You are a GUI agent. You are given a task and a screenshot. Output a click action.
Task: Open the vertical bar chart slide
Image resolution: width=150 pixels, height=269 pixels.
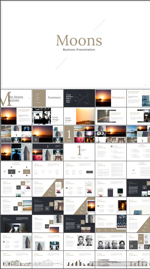tap(79, 259)
